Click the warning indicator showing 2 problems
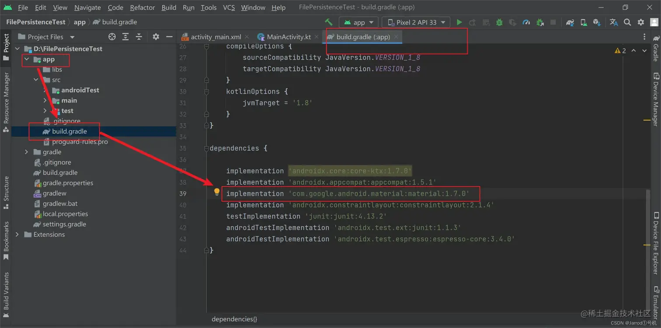 (x=620, y=51)
